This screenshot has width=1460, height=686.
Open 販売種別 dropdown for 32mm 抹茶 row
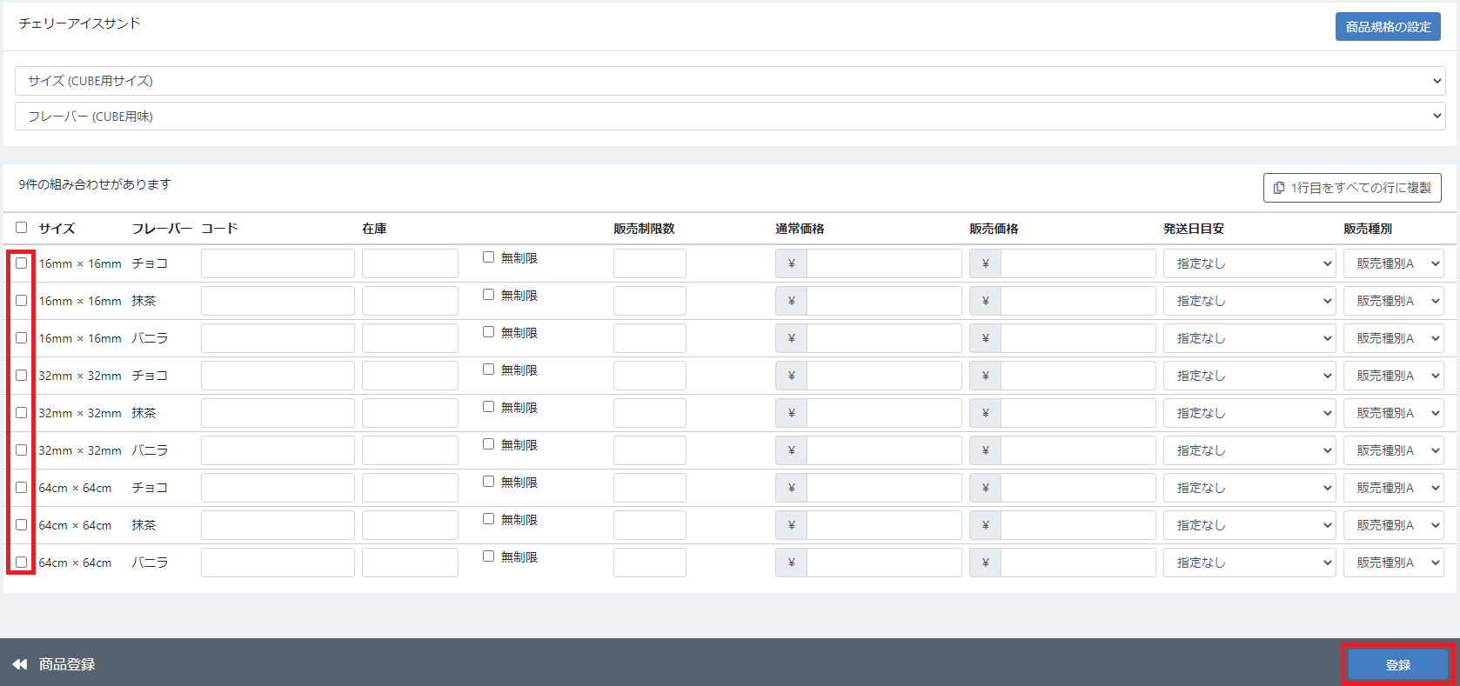pos(1394,413)
